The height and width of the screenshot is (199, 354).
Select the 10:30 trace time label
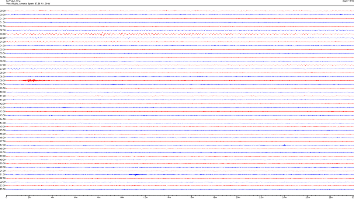pyautogui.click(x=3, y=92)
